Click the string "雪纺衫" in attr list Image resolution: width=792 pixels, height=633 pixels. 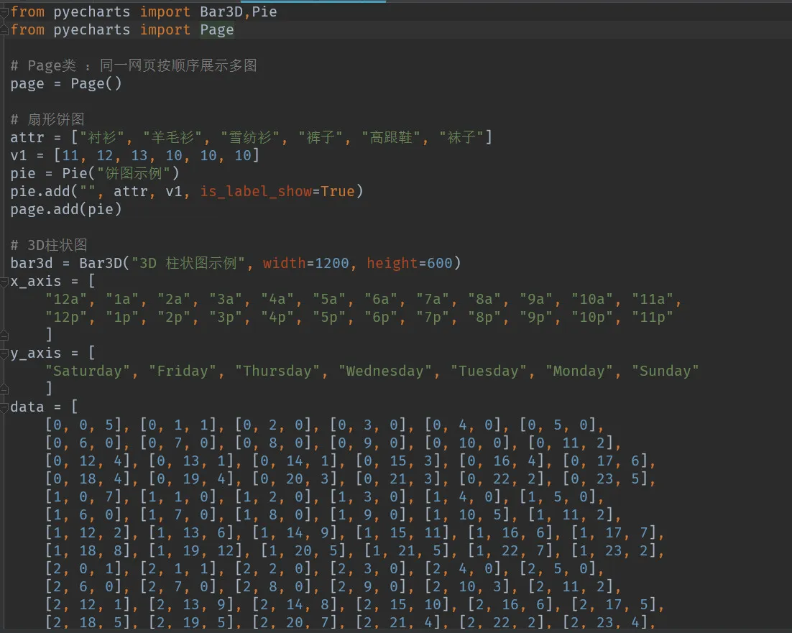(x=250, y=137)
